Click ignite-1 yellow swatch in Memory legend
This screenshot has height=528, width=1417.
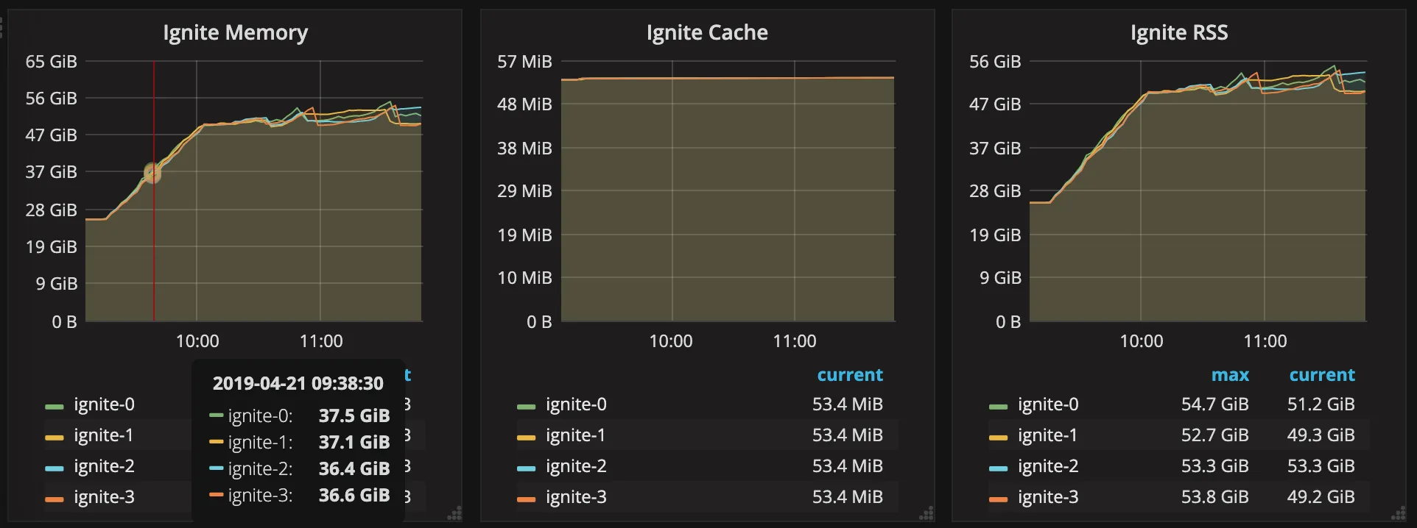click(x=54, y=437)
